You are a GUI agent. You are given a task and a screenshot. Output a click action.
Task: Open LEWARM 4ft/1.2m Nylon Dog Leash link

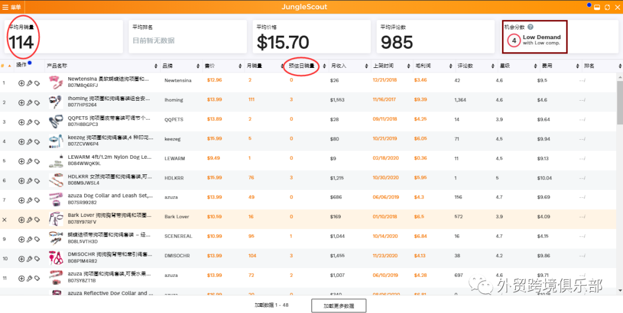[110, 157]
